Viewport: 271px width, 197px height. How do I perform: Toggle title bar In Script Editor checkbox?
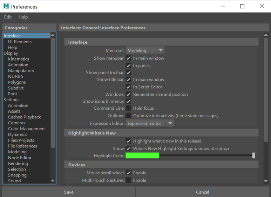128,87
